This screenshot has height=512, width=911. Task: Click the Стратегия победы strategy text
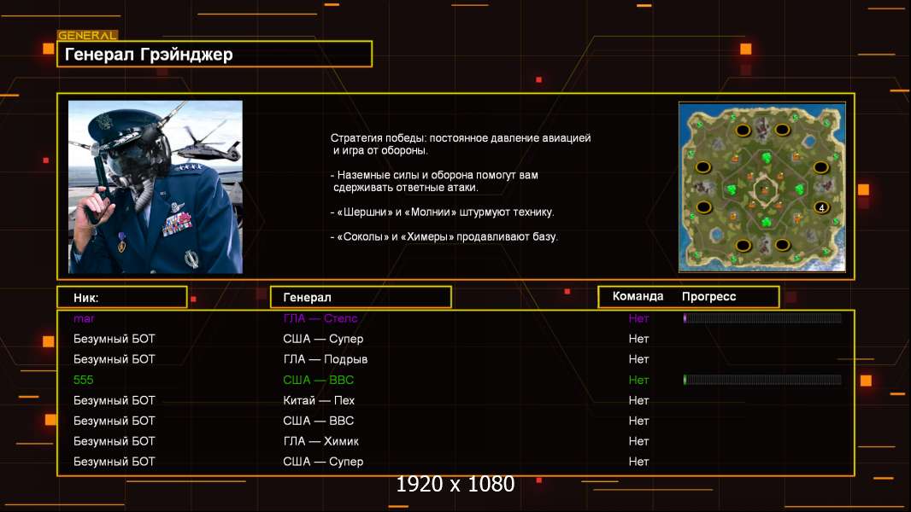click(460, 137)
